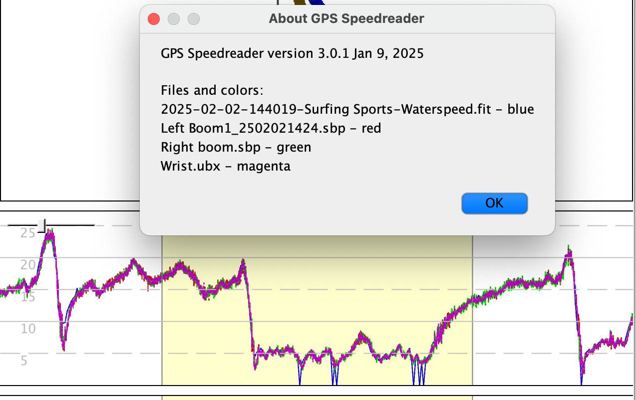The width and height of the screenshot is (636, 400).
Task: Click the OK button to dismiss dialog
Action: click(494, 203)
